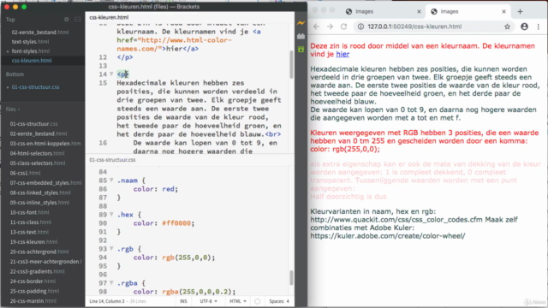Image resolution: width=548 pixels, height=308 pixels.
Task: Open 02-eerste_bestand.html in the Top working set
Action: [x=40, y=33]
